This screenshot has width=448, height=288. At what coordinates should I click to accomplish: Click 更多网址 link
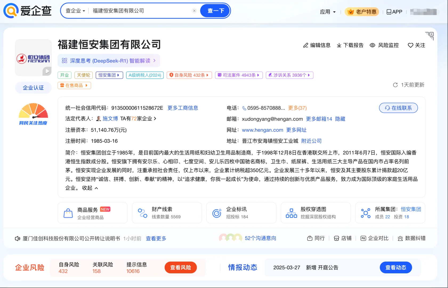coord(296,130)
